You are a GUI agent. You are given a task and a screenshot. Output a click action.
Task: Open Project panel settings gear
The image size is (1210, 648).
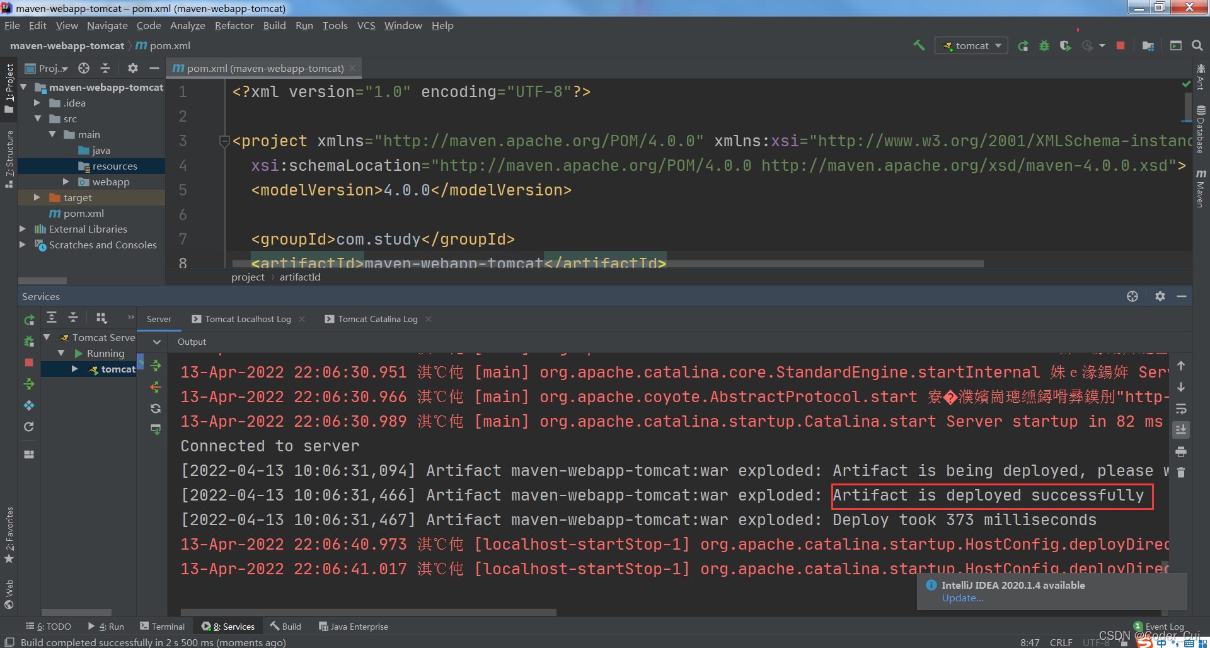(x=133, y=68)
